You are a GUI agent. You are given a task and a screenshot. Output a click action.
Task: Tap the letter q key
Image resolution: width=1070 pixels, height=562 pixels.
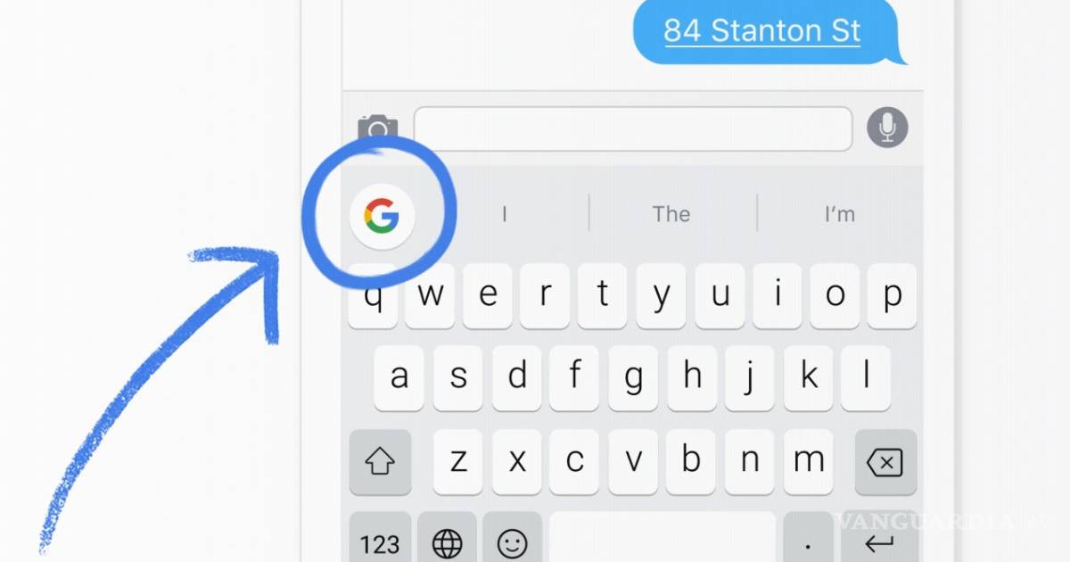pyautogui.click(x=374, y=296)
